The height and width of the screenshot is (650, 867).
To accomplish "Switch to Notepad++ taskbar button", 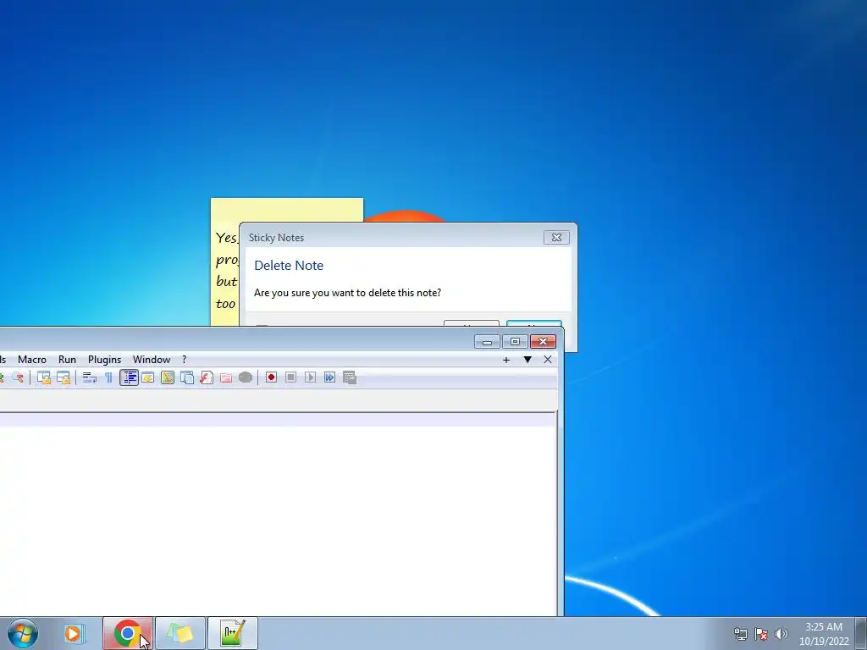I will click(232, 633).
